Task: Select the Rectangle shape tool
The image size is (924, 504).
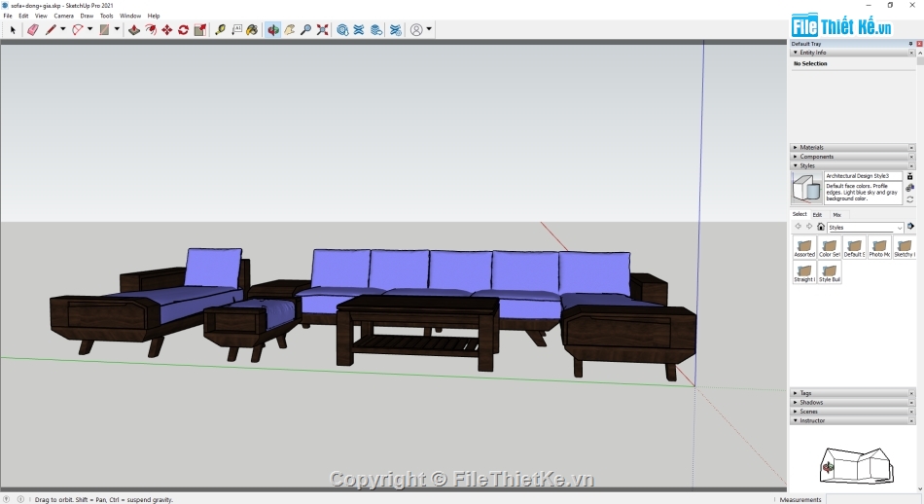Action: tap(104, 29)
